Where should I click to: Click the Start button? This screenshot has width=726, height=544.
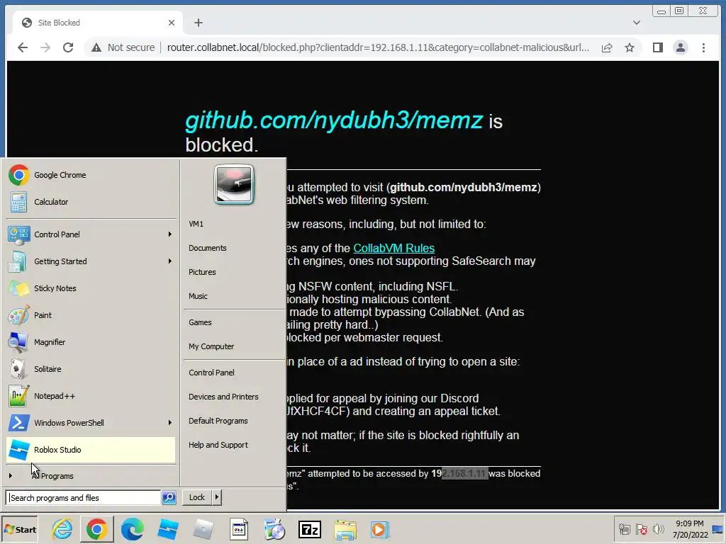coord(20,529)
